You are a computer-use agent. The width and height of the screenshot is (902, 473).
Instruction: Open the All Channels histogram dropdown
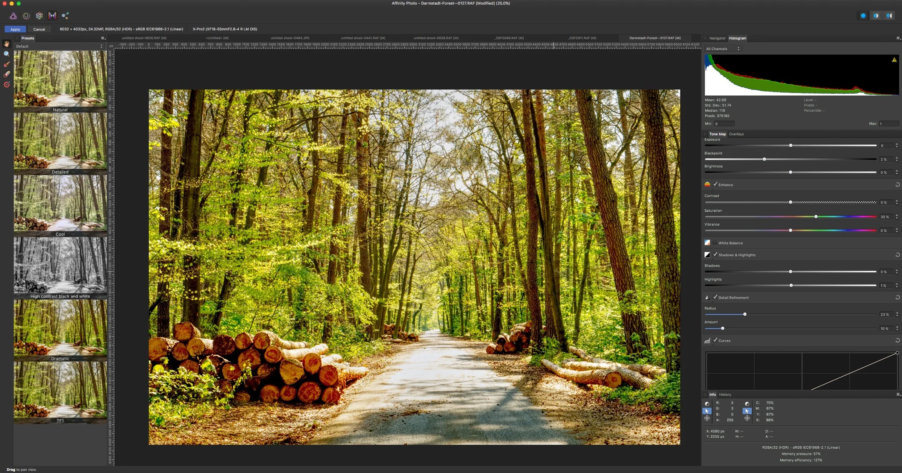point(723,49)
